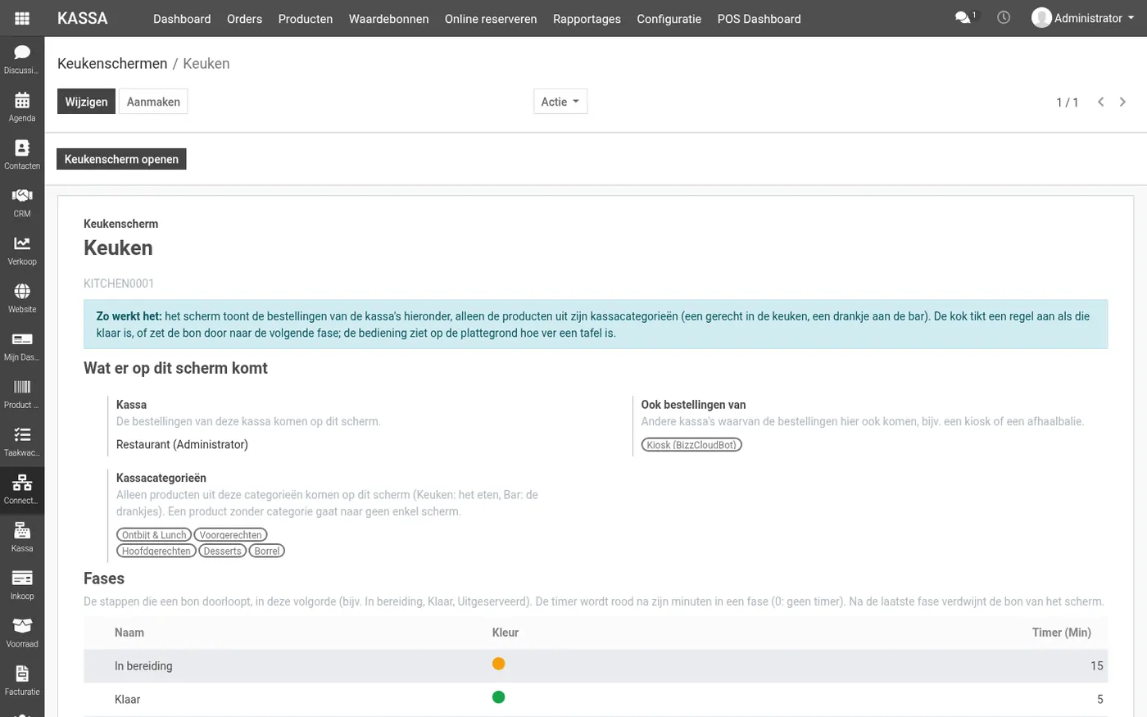The width and height of the screenshot is (1147, 717).
Task: Click the Kiosk (BizzCloudBot) tag
Action: (691, 445)
